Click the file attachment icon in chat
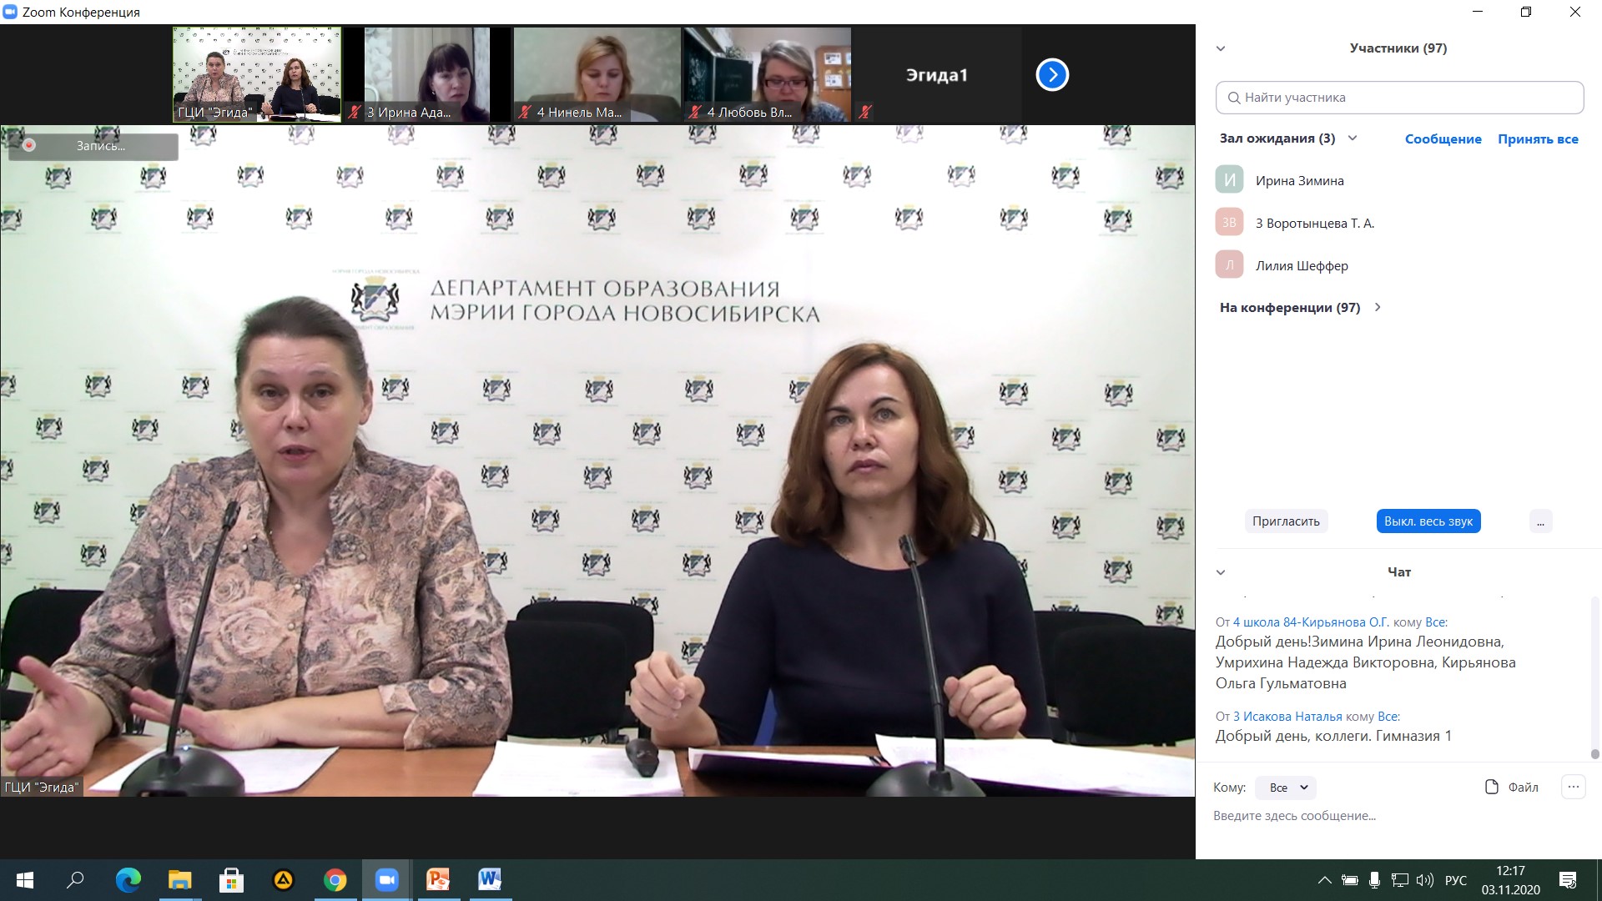The image size is (1602, 901). click(1492, 787)
